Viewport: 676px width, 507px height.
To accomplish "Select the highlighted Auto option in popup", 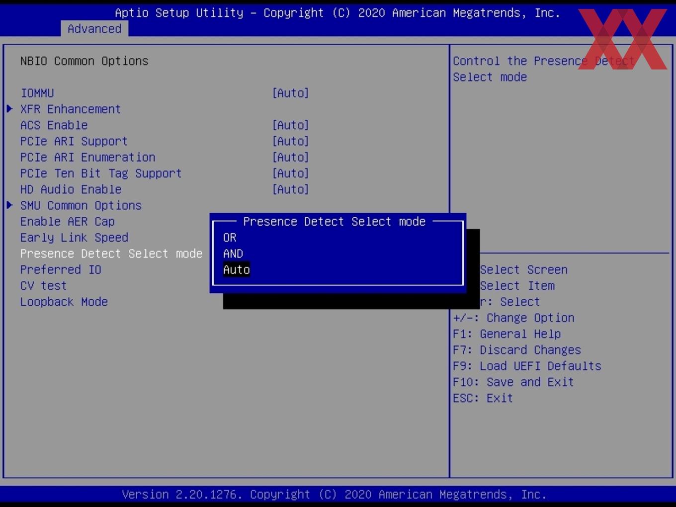I will coord(237,269).
